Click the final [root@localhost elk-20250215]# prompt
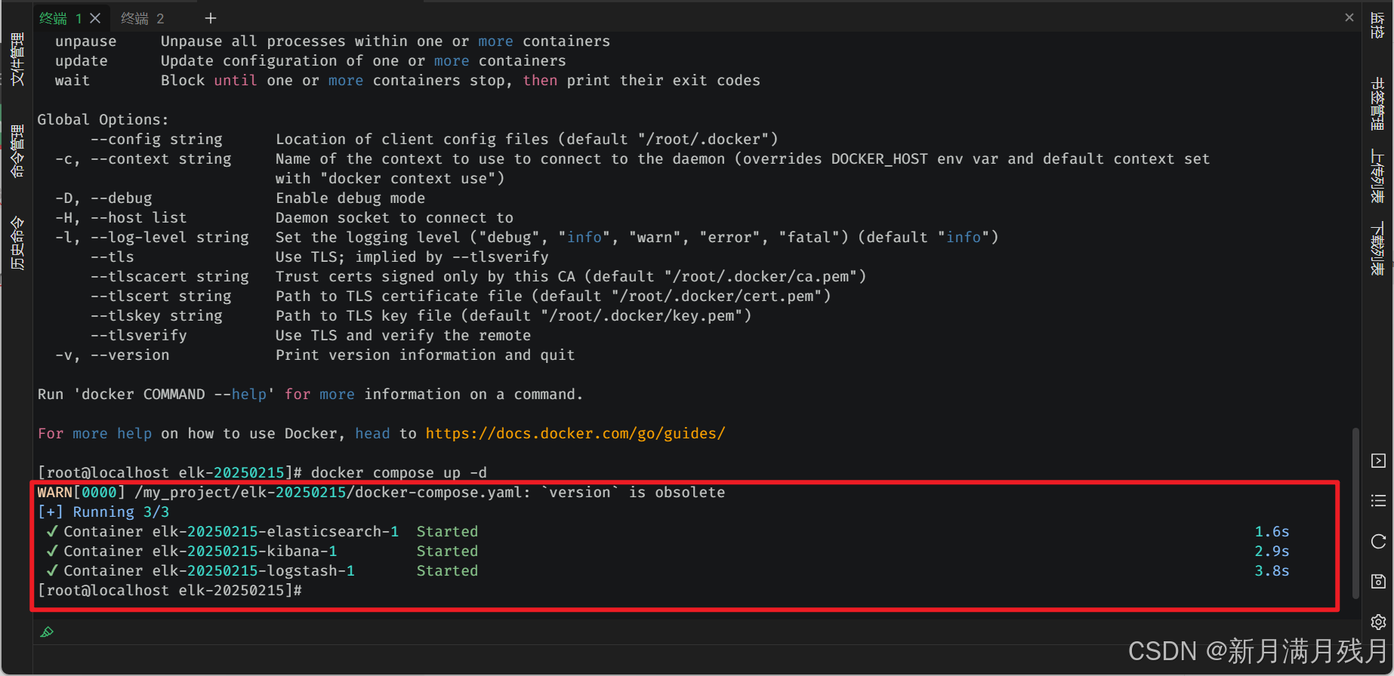 pos(170,590)
